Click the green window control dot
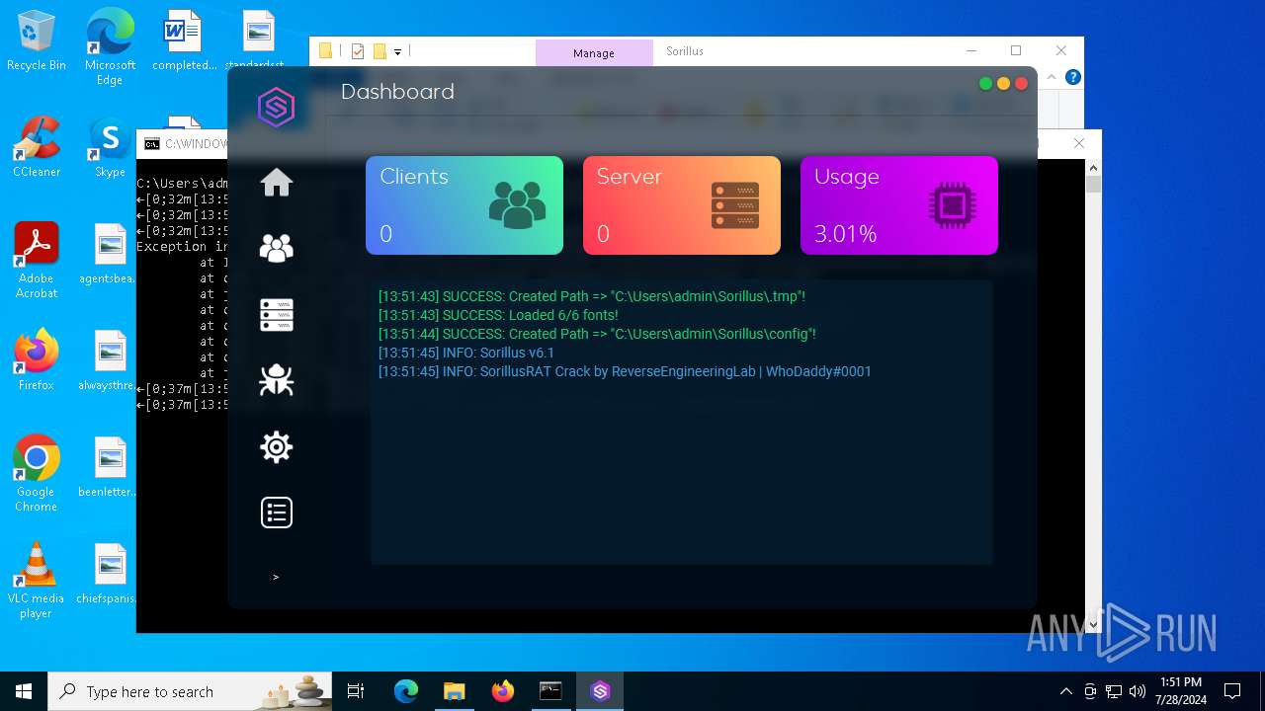1265x711 pixels. coord(985,84)
